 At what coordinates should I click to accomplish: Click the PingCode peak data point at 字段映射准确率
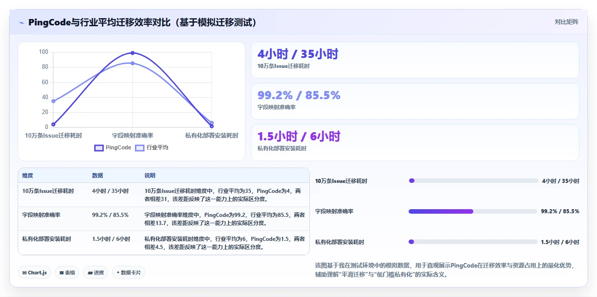pyautogui.click(x=133, y=53)
